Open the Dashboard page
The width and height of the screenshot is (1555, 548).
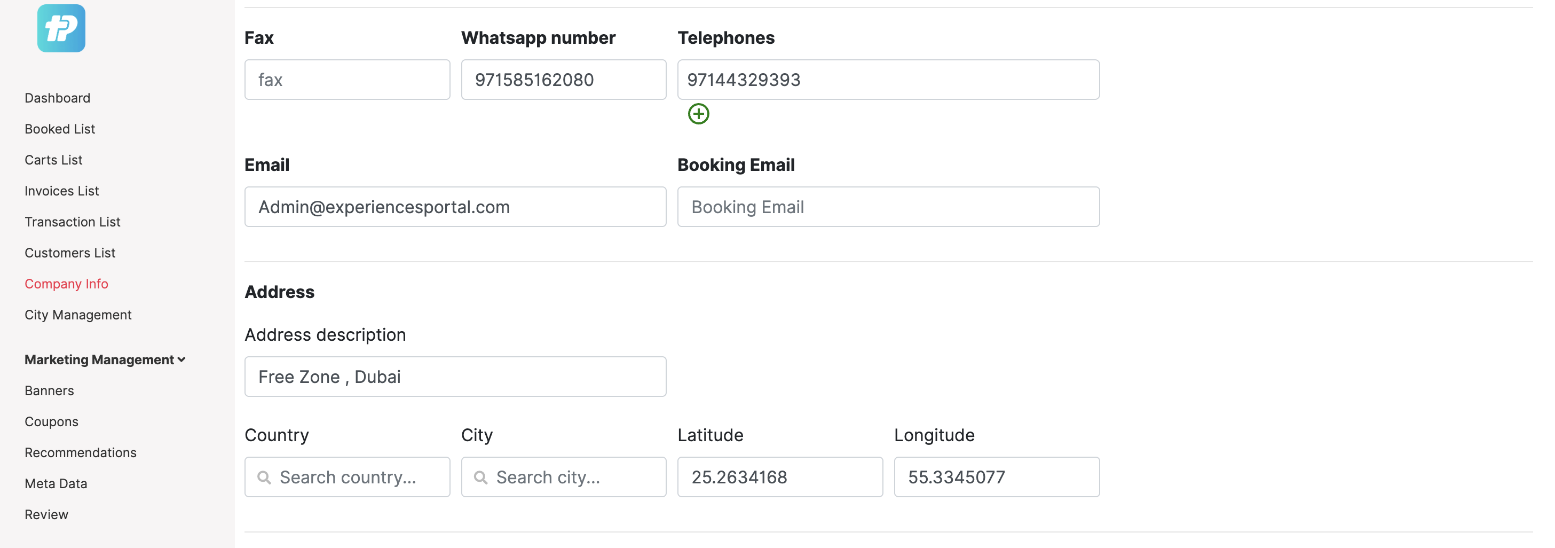coord(57,97)
